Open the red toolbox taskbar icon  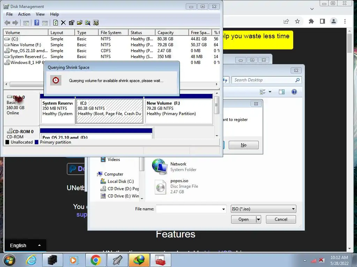tap(160, 260)
